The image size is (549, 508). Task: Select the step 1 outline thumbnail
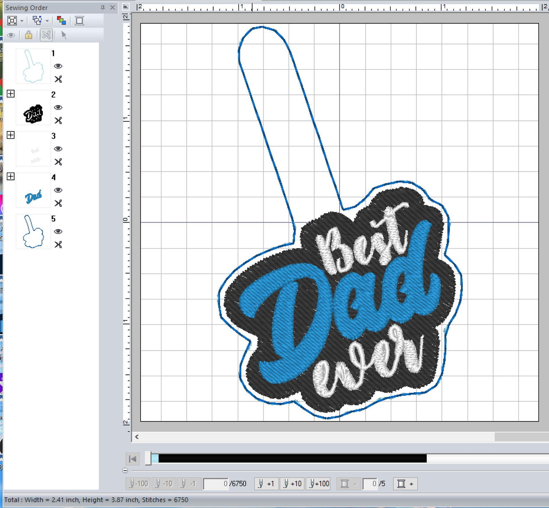33,66
